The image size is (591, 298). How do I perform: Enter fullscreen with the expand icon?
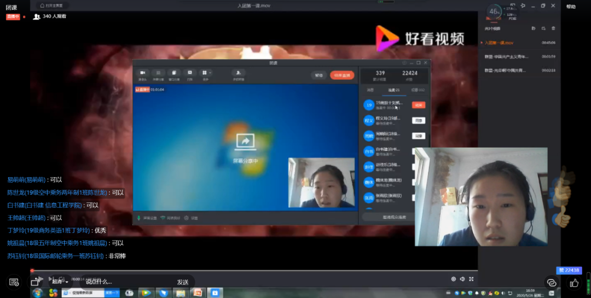point(472,279)
